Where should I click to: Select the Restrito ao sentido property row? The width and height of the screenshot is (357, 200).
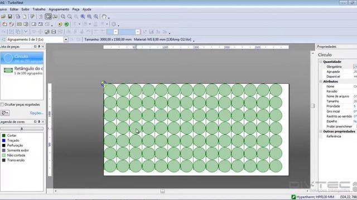[x=338, y=116]
